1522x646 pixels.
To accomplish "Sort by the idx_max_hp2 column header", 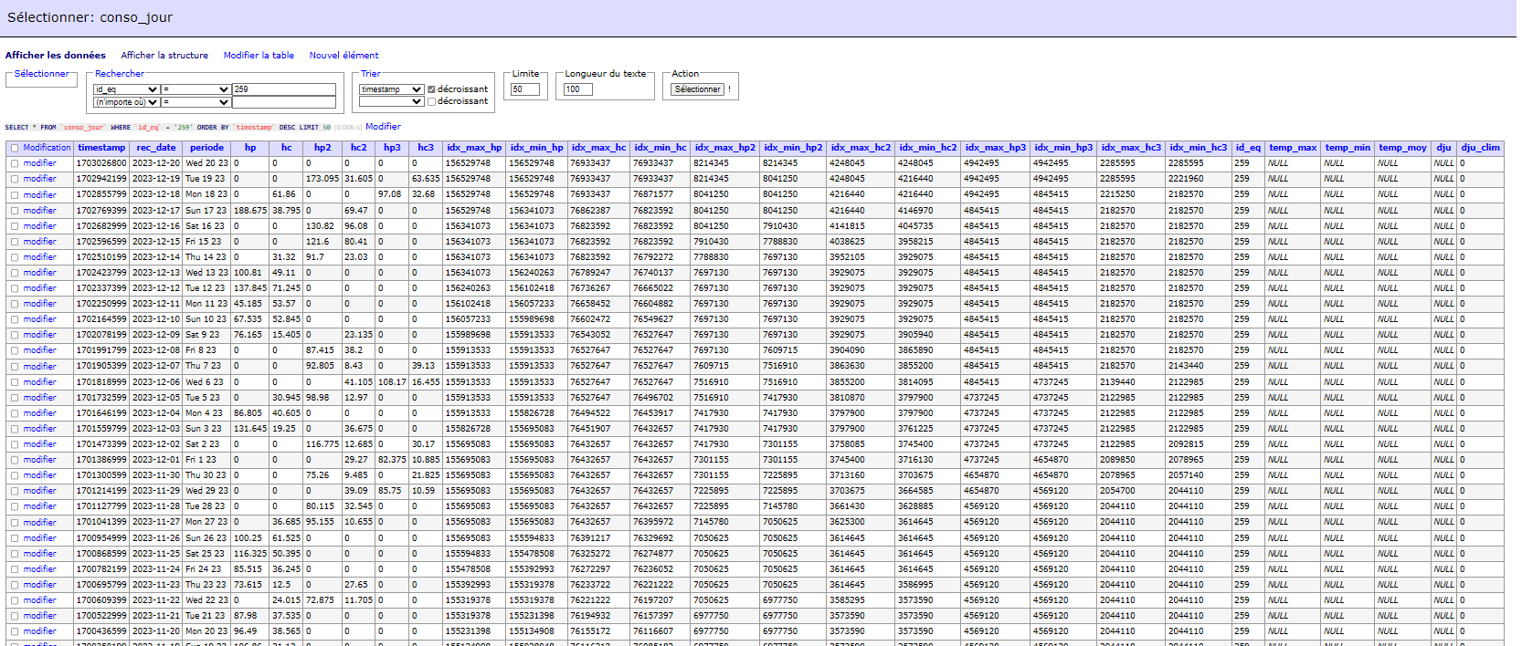I will click(725, 148).
